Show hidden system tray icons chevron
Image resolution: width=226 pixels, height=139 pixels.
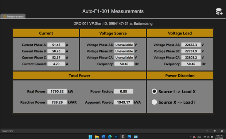coord(191,137)
